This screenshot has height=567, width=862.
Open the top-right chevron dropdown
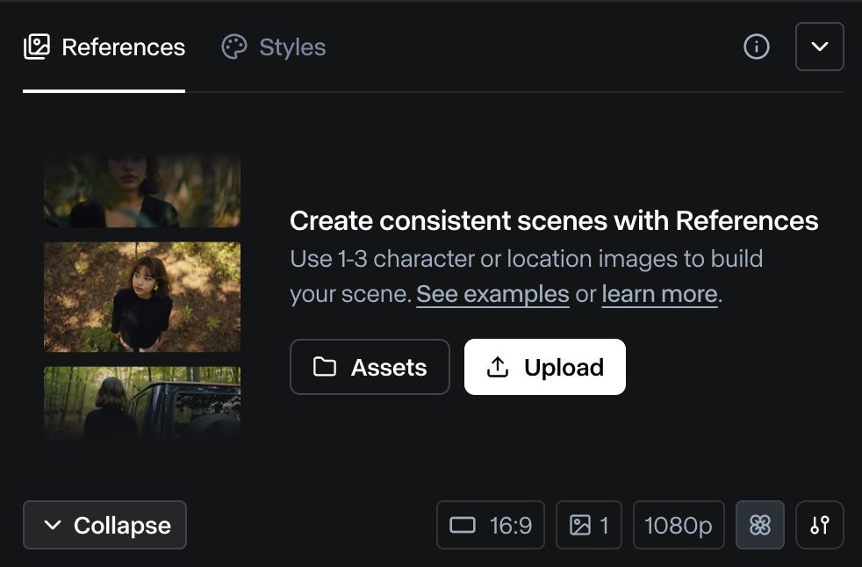819,47
